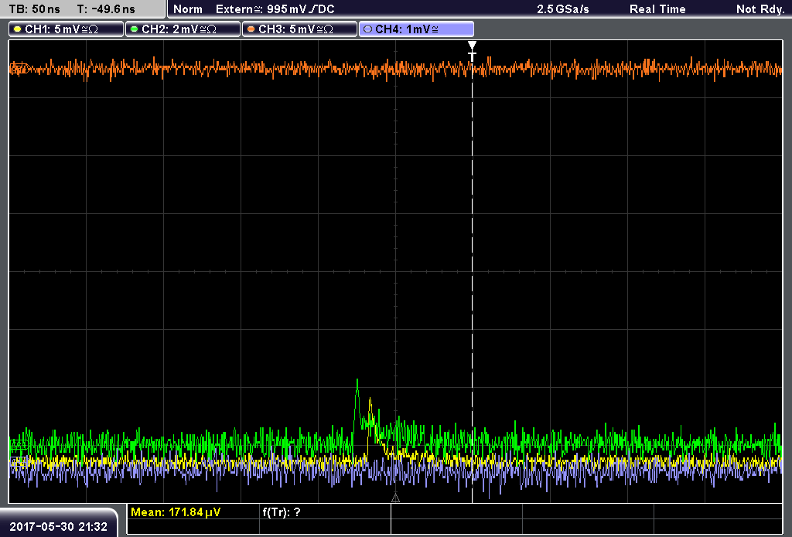Click the Not Rdy. status label
The width and height of the screenshot is (792, 537).
pos(760,9)
